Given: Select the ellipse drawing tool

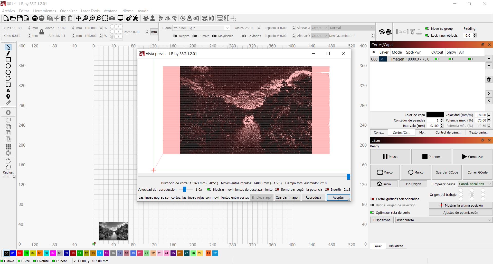Looking at the screenshot, I should 8,66.
